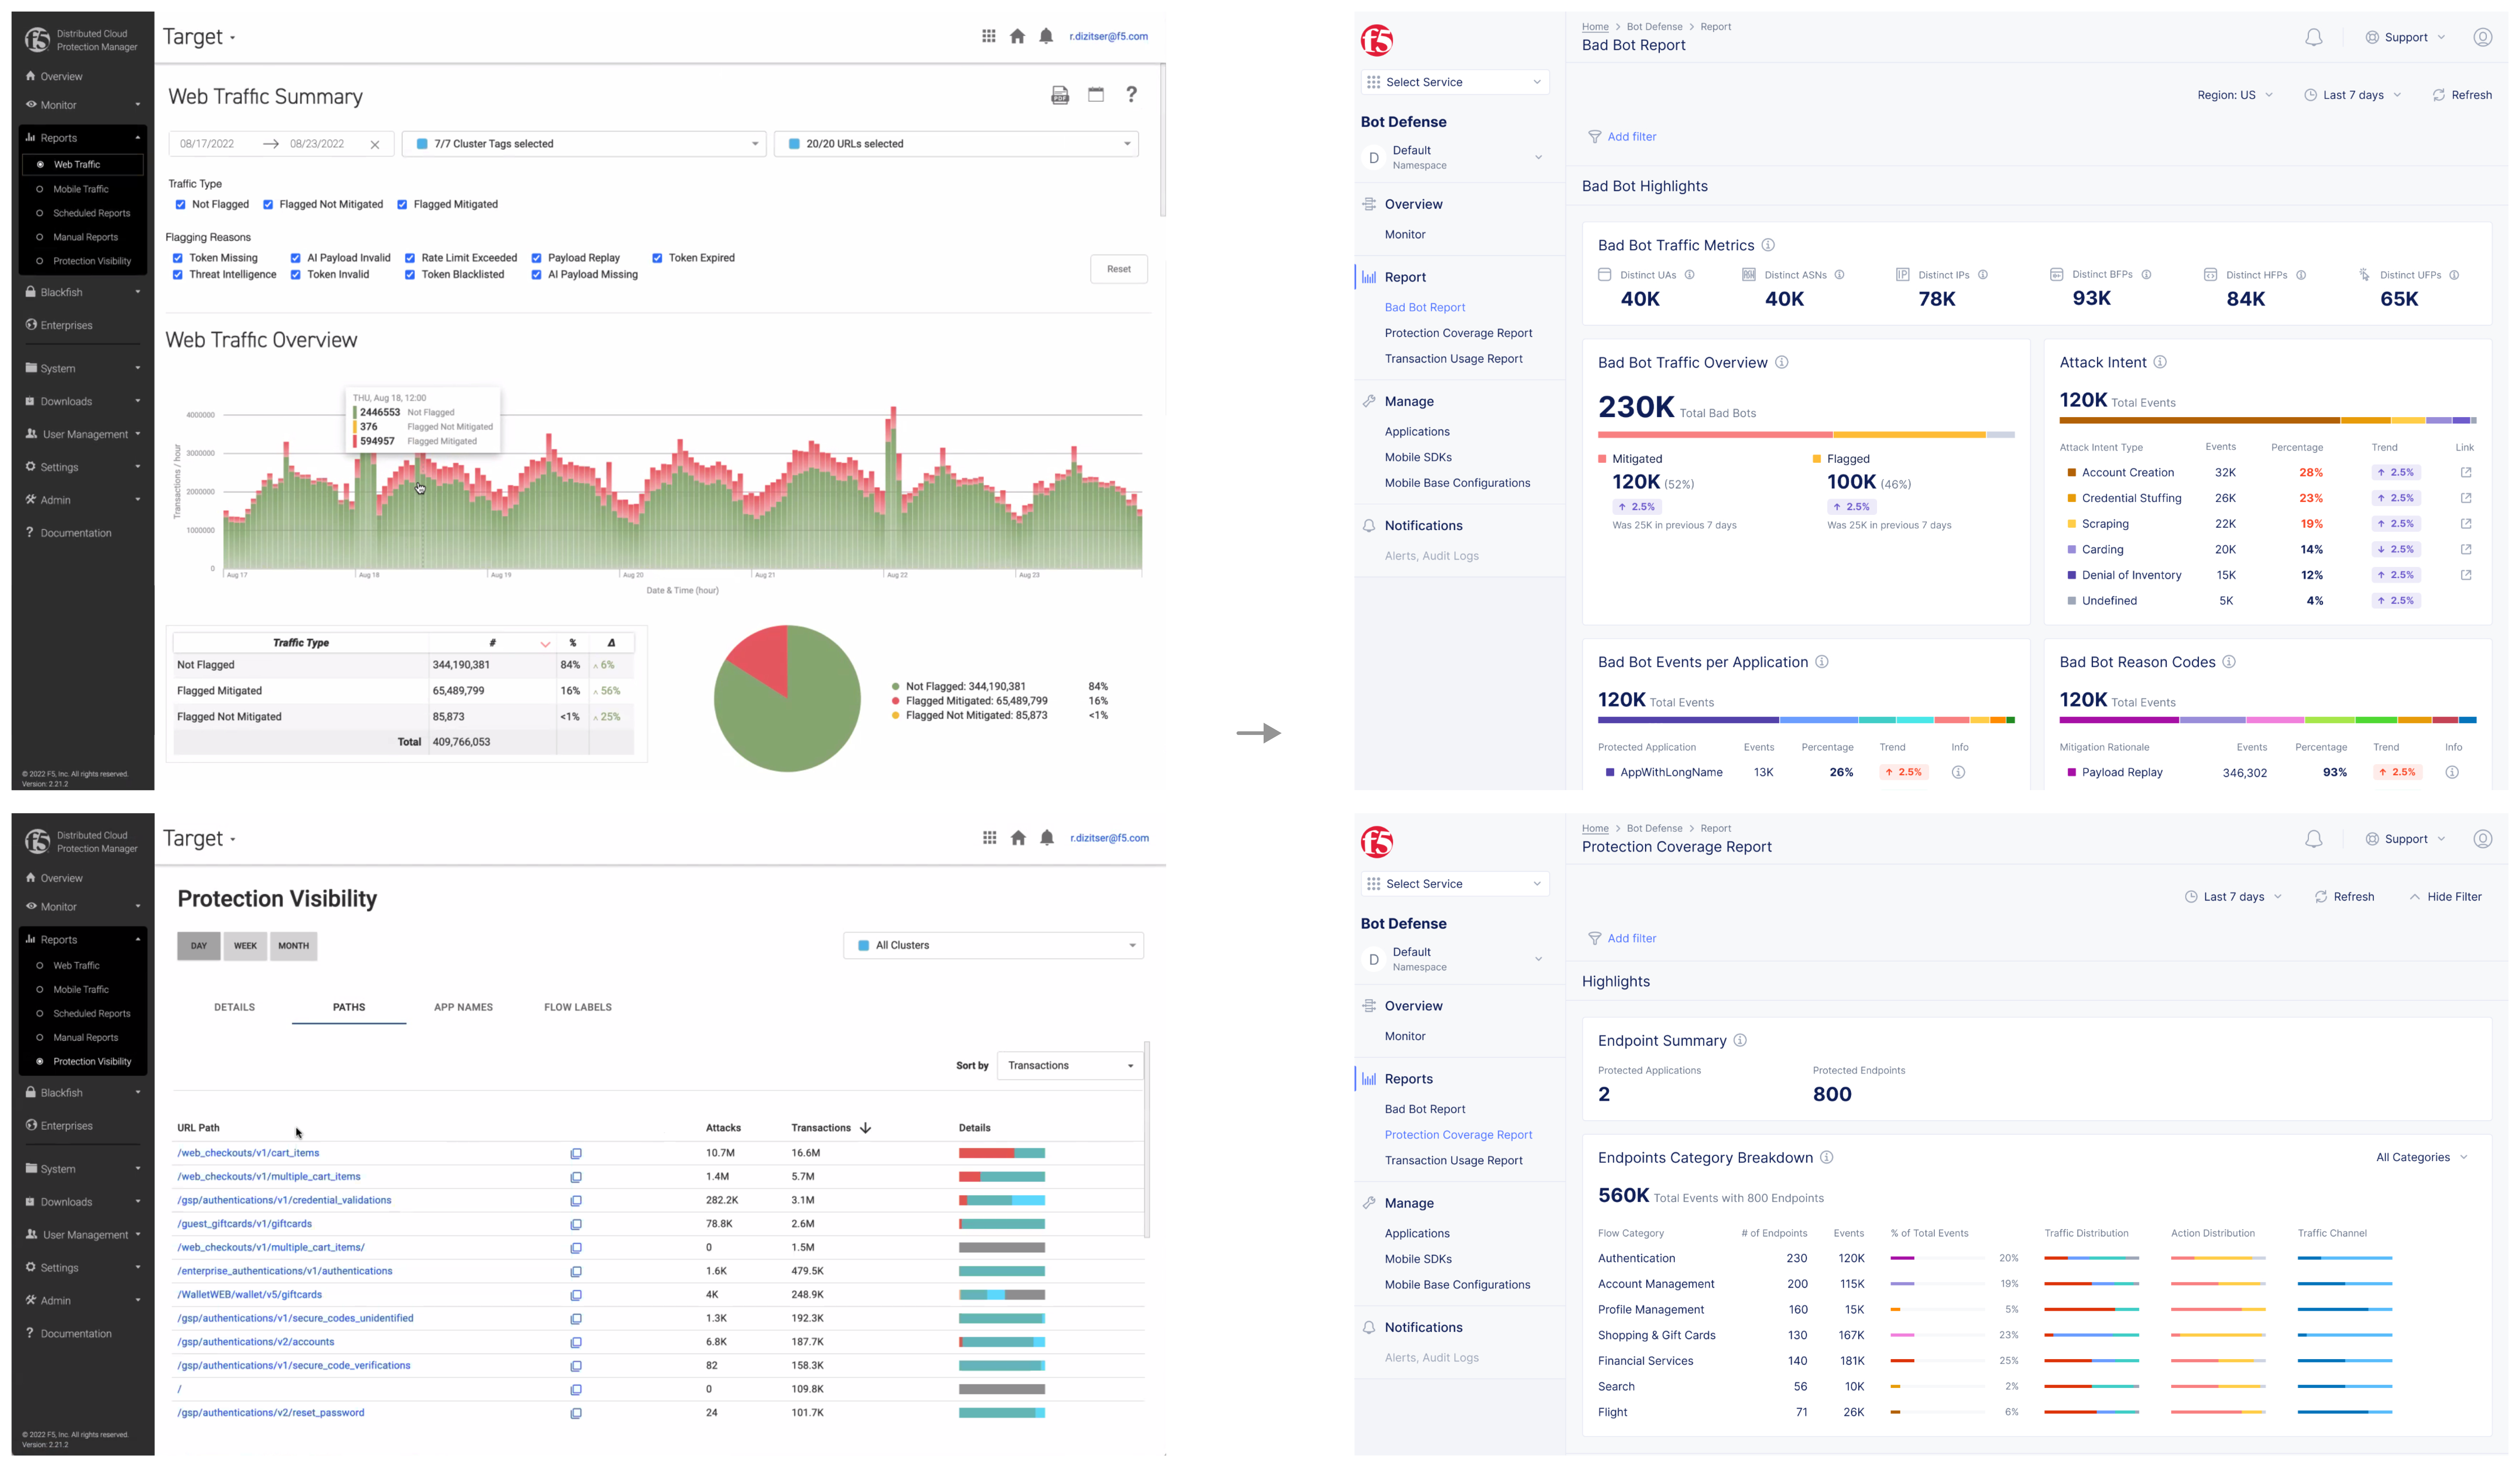The image size is (2520, 1467).
Task: Toggle Rate Limit Exceeded flagging reason
Action: coord(410,258)
